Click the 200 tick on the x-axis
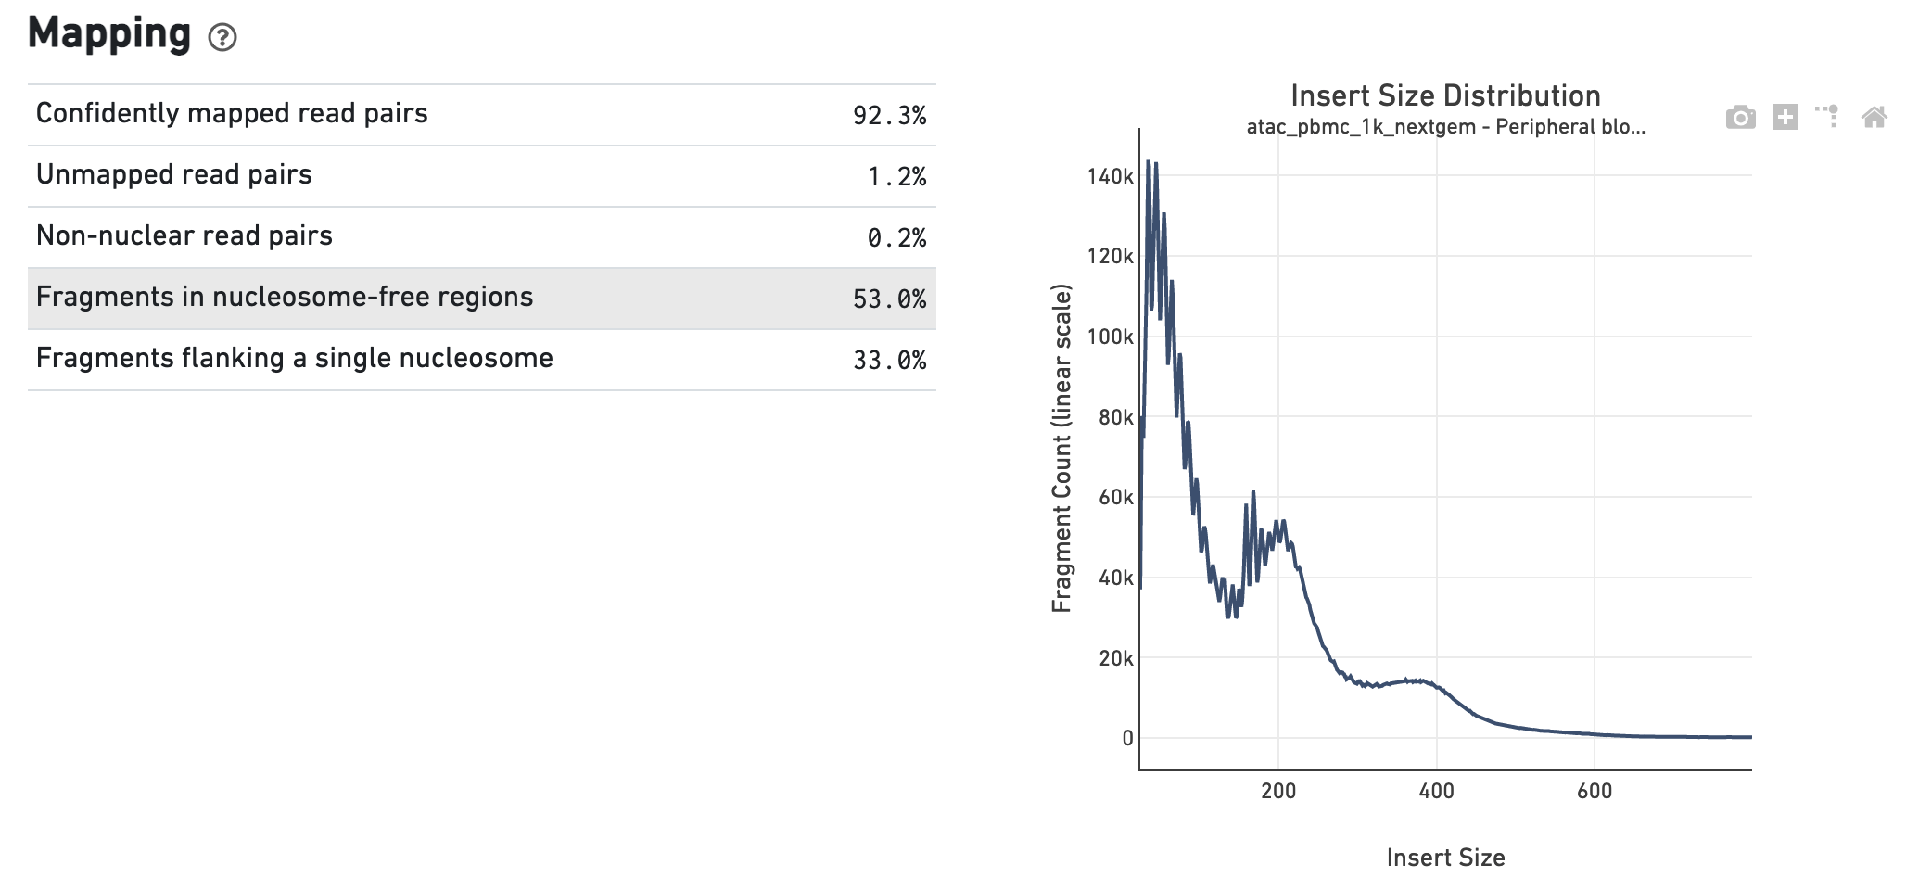 coord(1278,791)
